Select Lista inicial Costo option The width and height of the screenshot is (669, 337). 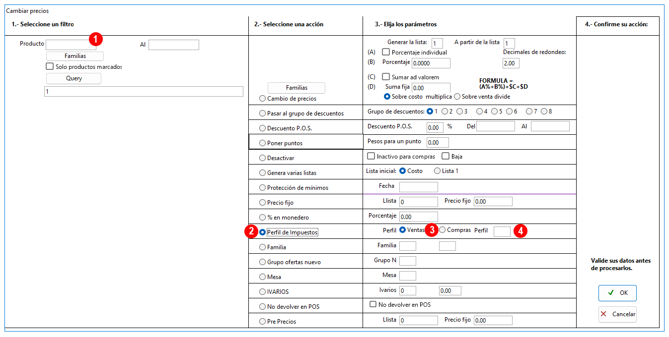402,171
